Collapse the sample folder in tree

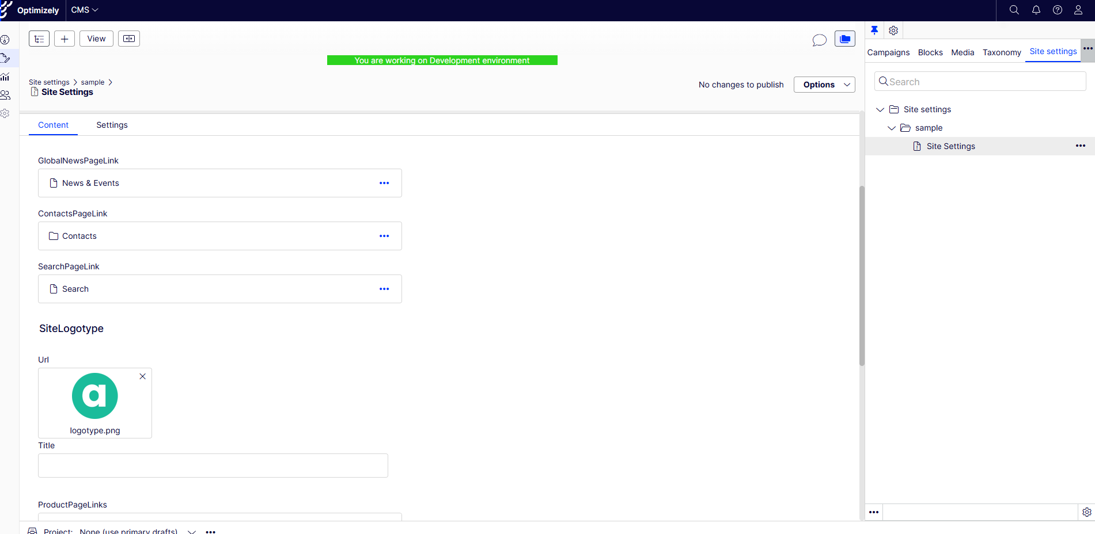[892, 128]
